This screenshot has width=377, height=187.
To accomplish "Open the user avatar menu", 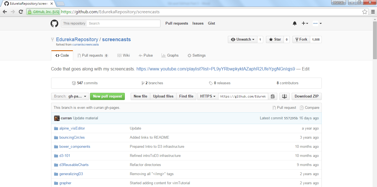I will pos(317,23).
